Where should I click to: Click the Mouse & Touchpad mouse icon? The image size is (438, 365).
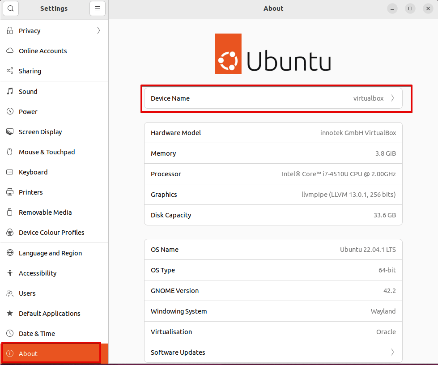click(10, 152)
